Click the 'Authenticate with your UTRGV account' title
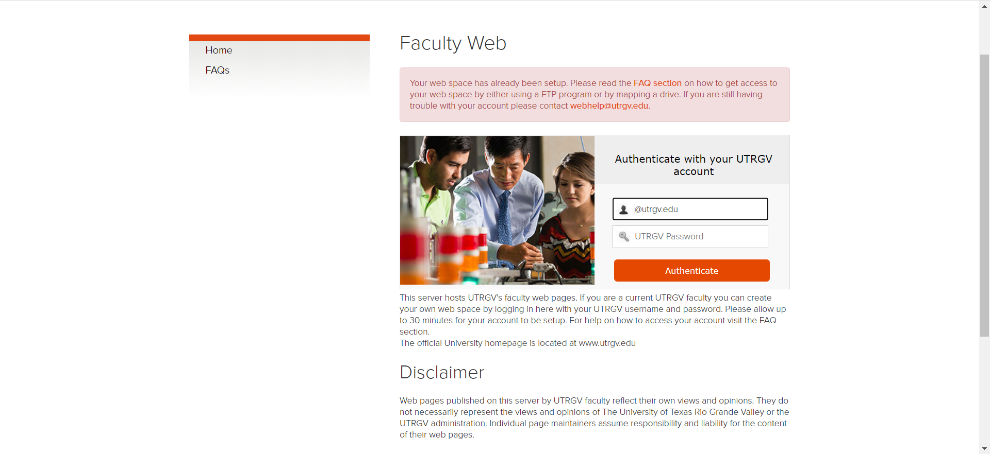Viewport: 990px width, 454px height. point(693,165)
